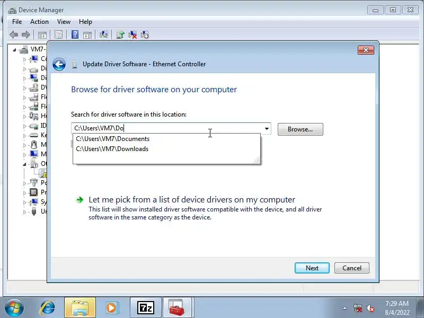Open Properties from the Device Manager toolbar

(58, 34)
